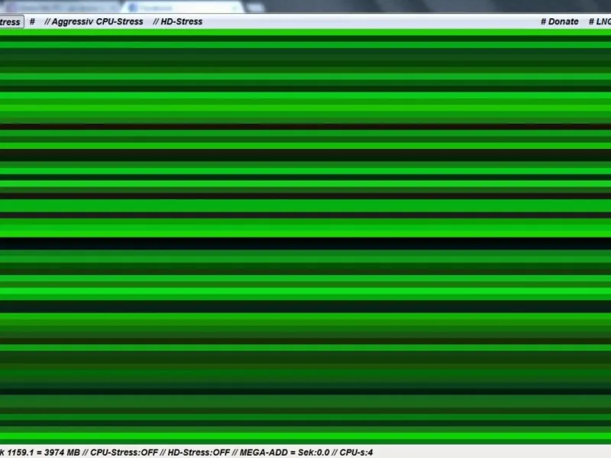The width and height of the screenshot is (611, 458).
Task: Start the Aggressiv CPU-Stress test
Action: tap(93, 22)
